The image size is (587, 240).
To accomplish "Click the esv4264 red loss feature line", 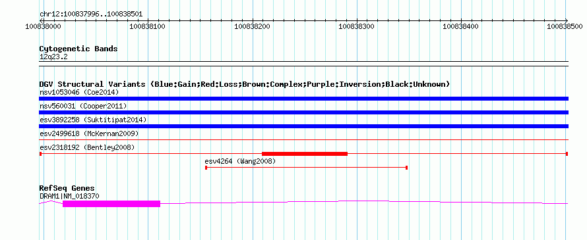I will pos(306,168).
